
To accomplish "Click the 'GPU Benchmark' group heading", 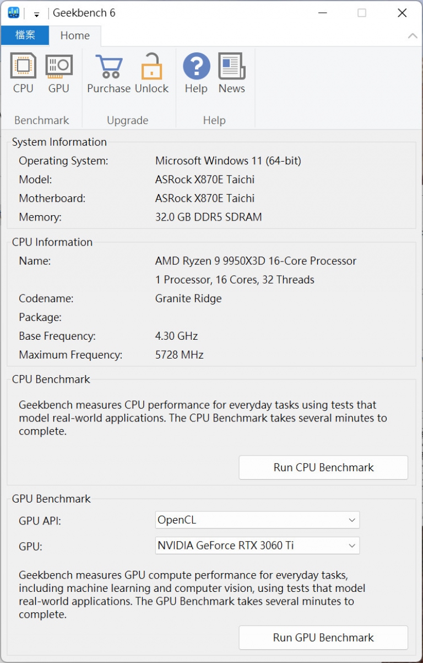I will [x=51, y=499].
